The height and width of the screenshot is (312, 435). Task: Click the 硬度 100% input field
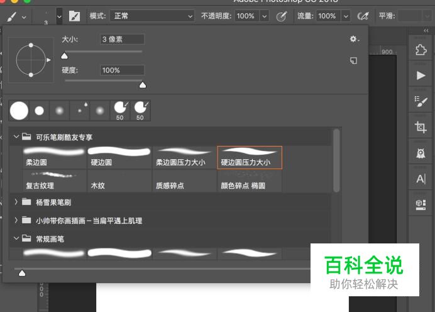pos(122,70)
